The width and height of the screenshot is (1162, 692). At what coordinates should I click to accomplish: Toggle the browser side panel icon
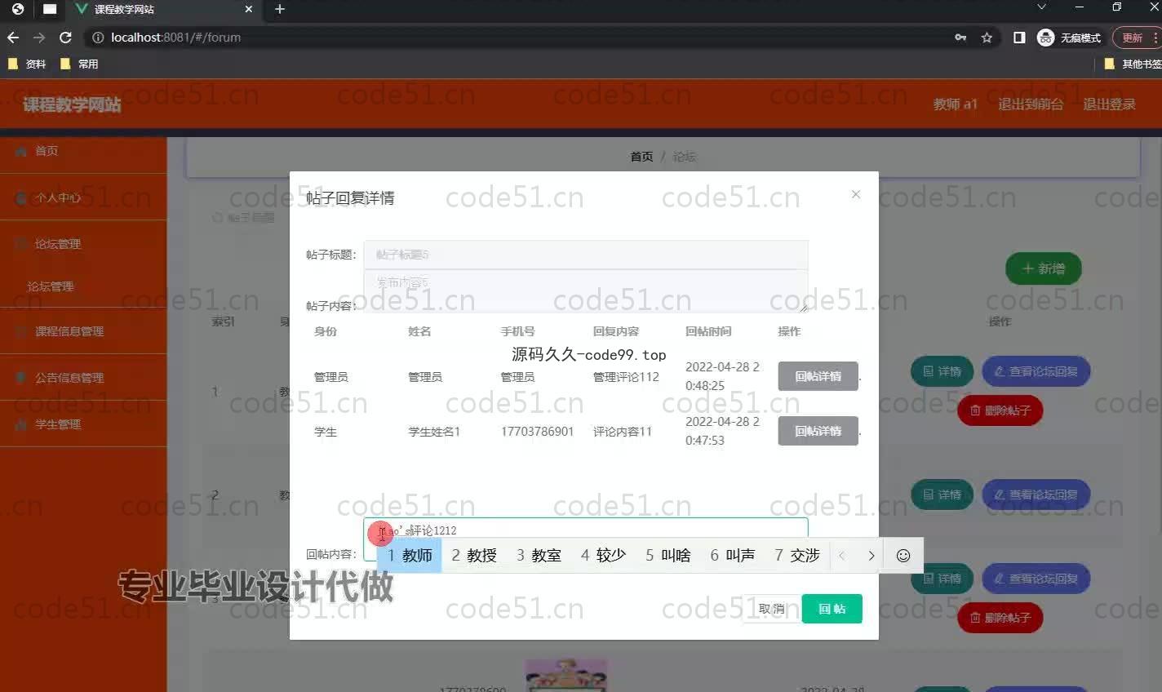point(1019,38)
